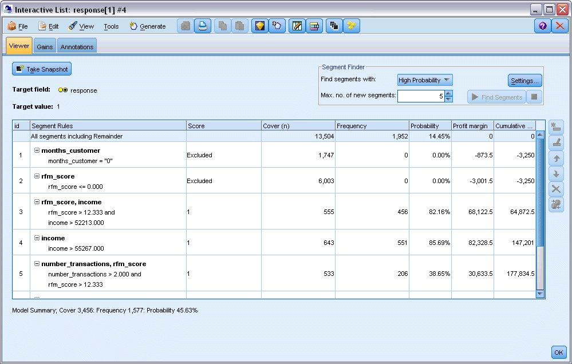Open help with the purple question mark icon
This screenshot has height=364, width=572.
[x=543, y=26]
